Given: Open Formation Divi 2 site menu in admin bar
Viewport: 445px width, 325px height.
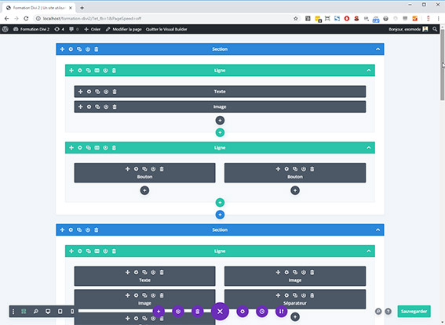Looking at the screenshot, I should (31, 29).
